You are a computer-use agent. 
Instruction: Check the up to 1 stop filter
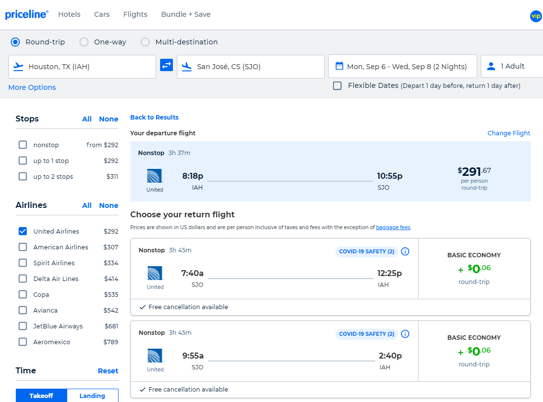pos(23,161)
